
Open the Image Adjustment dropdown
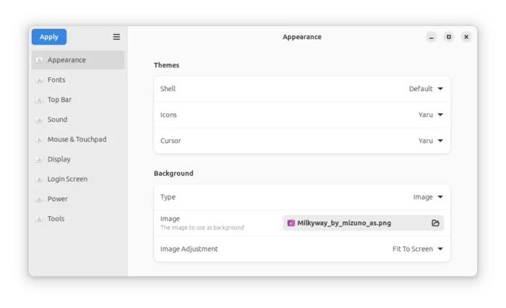point(418,249)
